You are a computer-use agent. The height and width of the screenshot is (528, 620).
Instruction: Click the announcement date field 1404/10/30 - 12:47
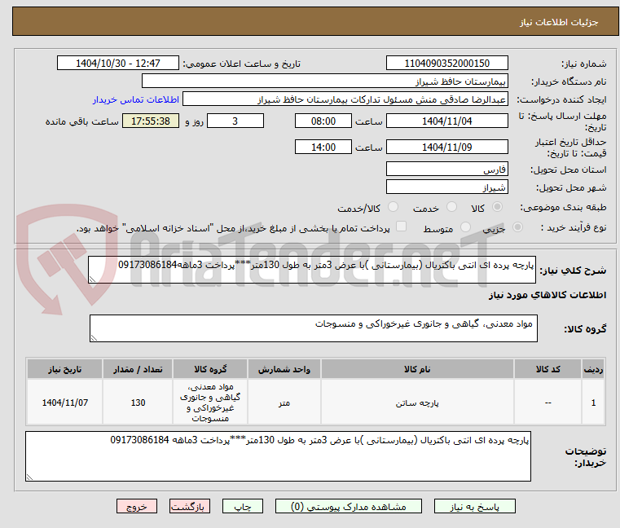118,64
